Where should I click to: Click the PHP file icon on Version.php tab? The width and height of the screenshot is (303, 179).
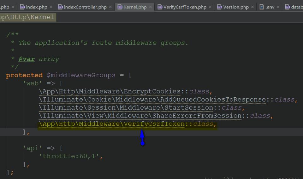coord(220,7)
